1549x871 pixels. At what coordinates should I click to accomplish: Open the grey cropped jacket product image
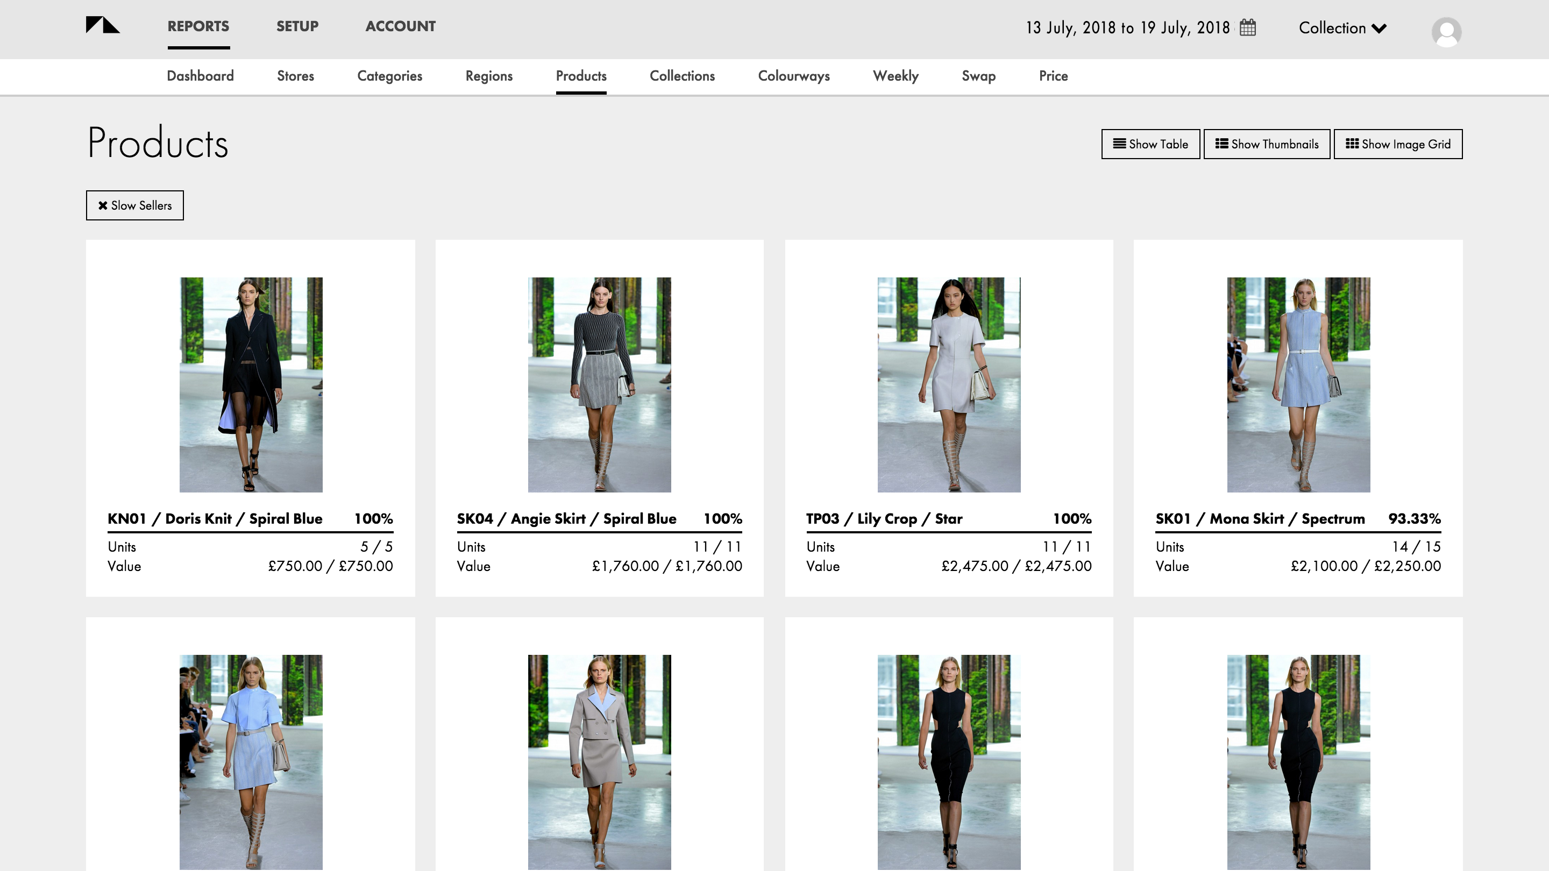tap(600, 762)
